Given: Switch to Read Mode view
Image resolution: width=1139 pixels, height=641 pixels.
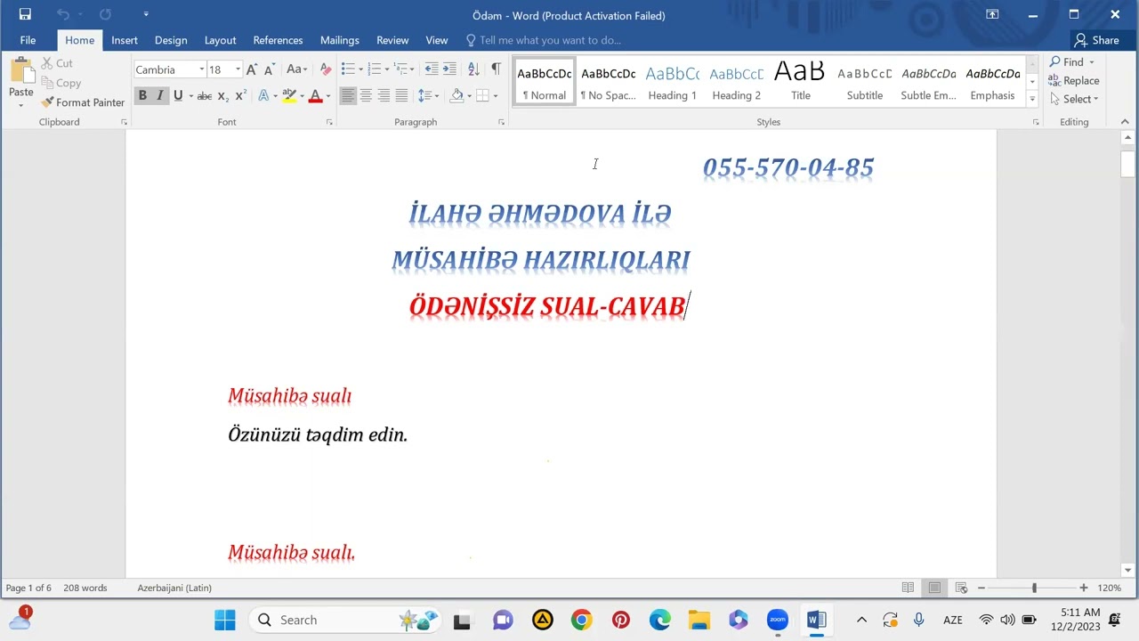Looking at the screenshot, I should click(x=908, y=588).
